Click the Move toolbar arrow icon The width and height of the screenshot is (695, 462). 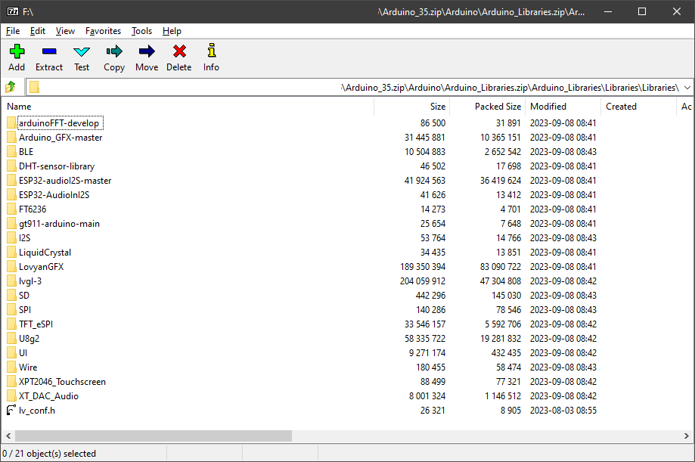click(x=147, y=51)
